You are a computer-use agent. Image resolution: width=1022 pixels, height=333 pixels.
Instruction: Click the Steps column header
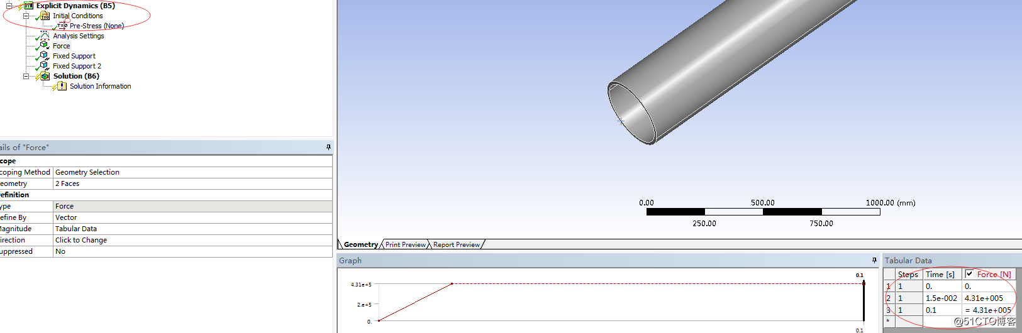(909, 275)
